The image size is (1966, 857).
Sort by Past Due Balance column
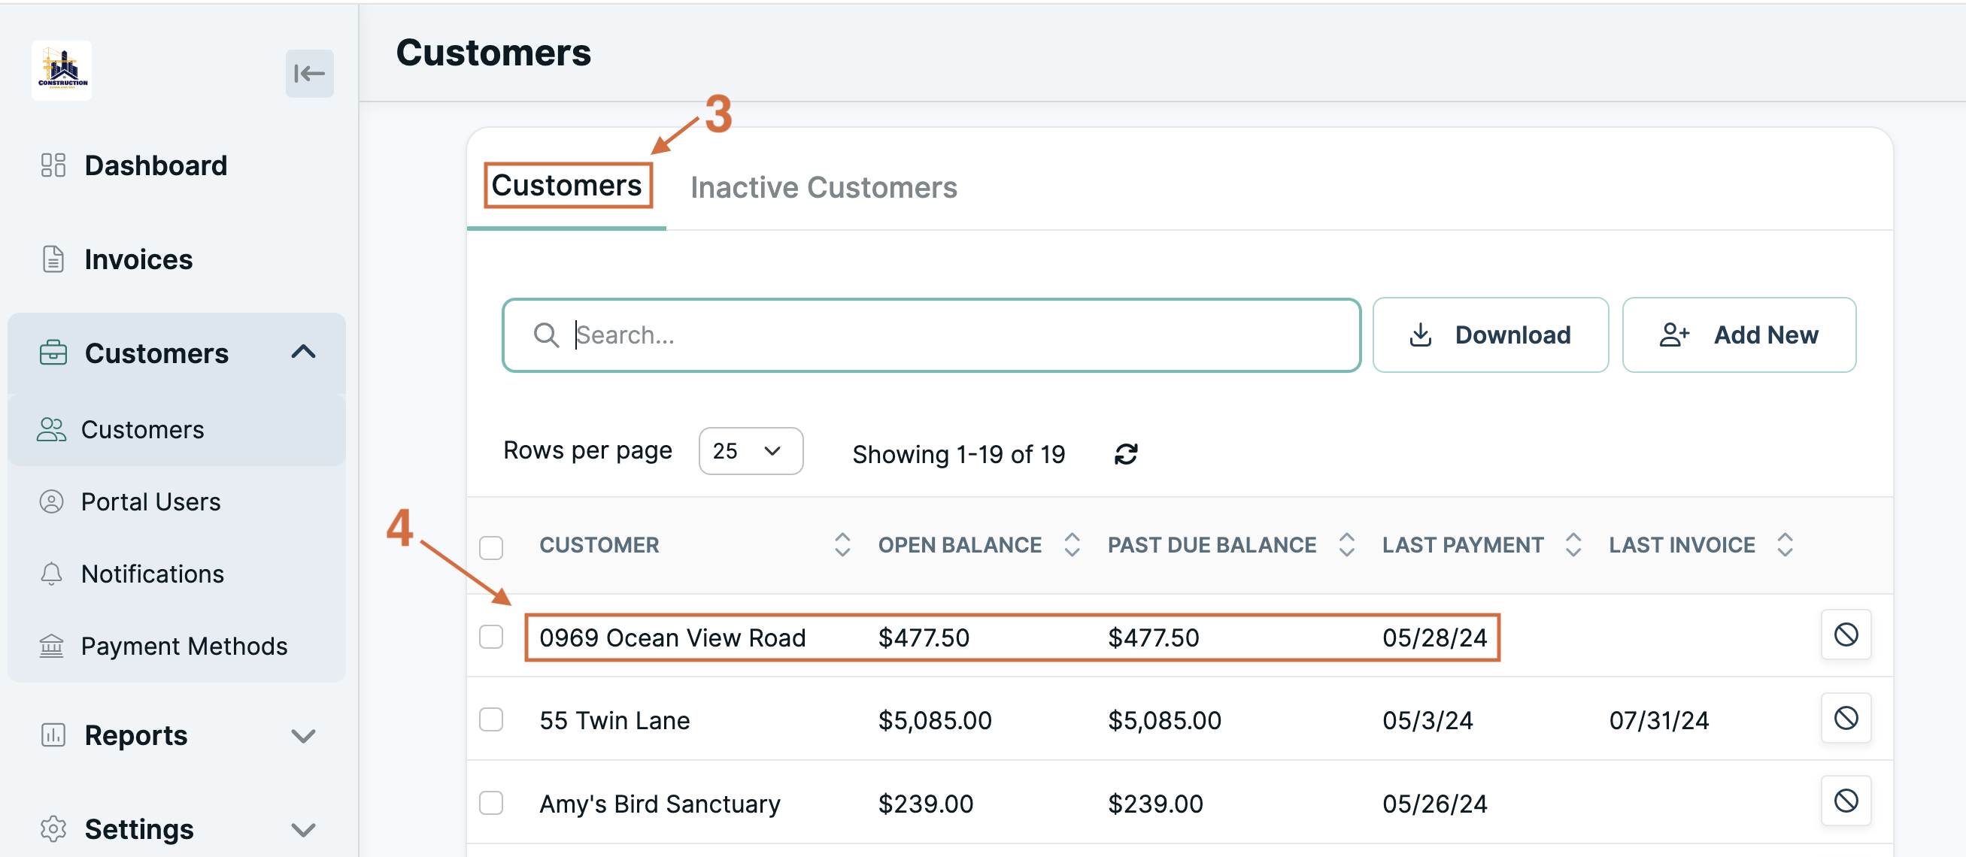point(1346,545)
